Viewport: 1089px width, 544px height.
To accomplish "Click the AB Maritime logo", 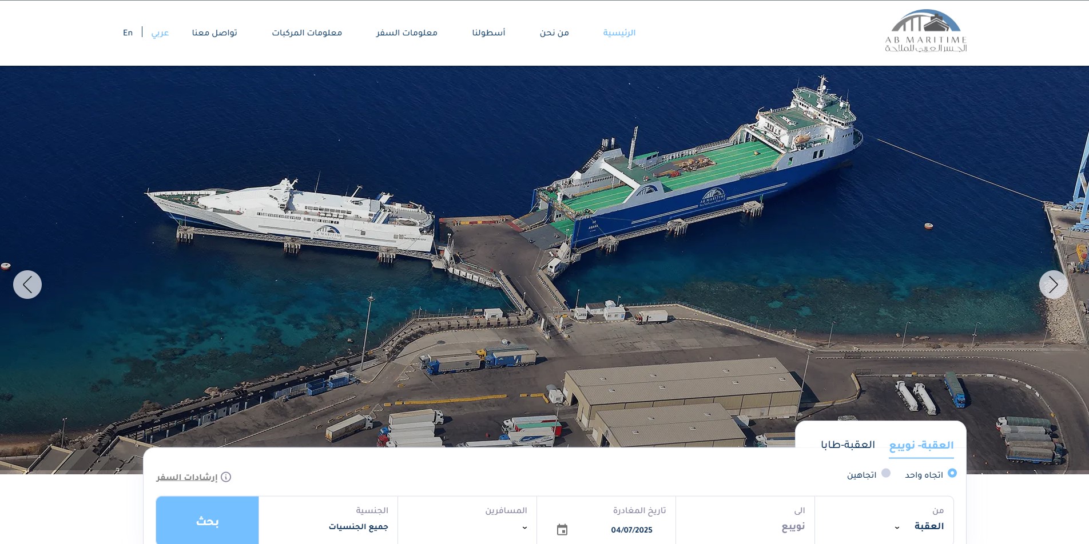I will (925, 31).
